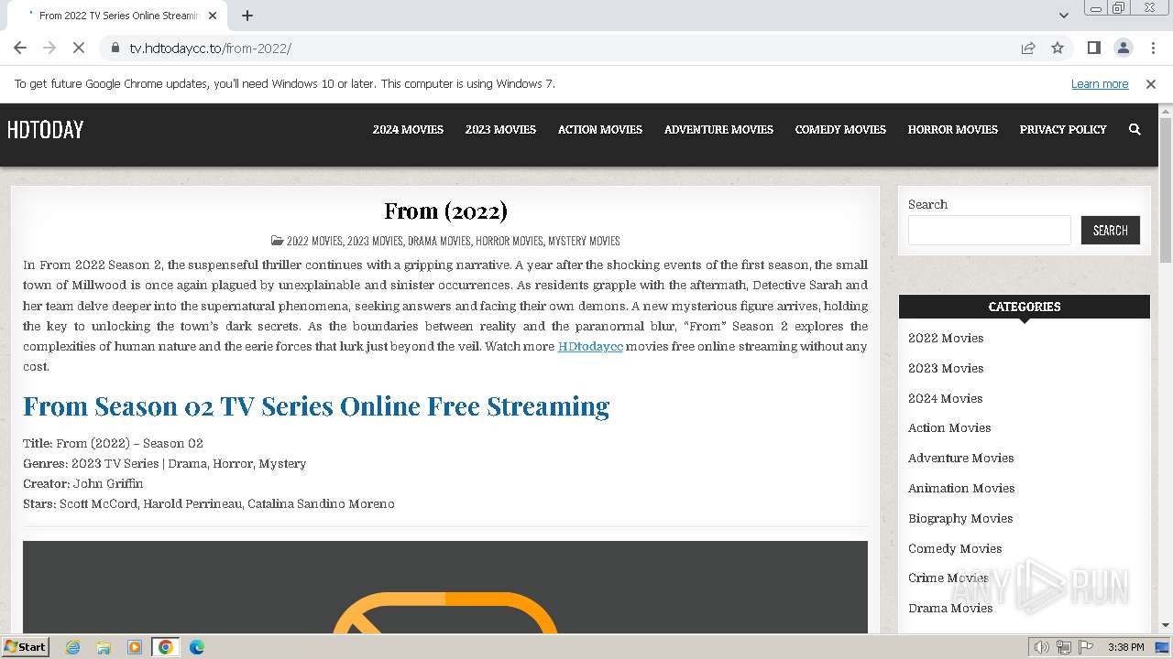This screenshot has height=659, width=1173.
Task: Dismiss the Chrome update notification bar
Action: 1151,83
